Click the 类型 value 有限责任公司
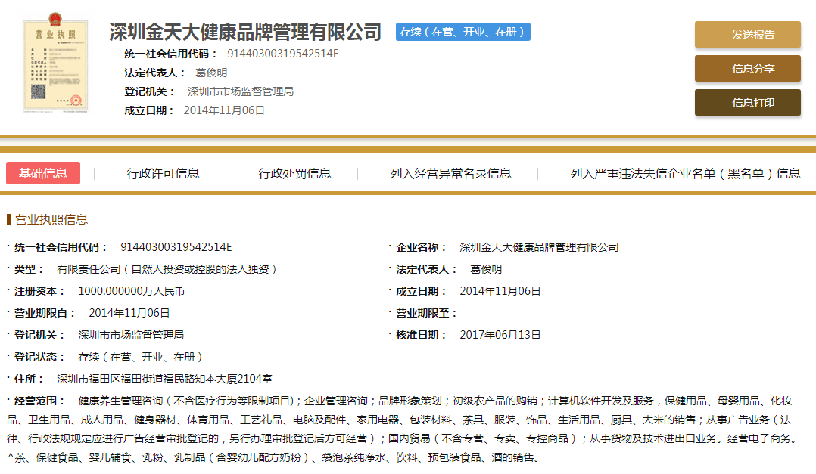Viewport: 816px width, 474px height. (167, 269)
